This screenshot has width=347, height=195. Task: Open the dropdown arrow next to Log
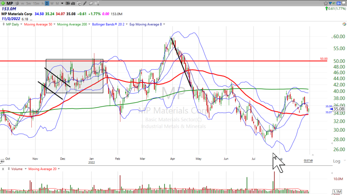tap(345, 161)
